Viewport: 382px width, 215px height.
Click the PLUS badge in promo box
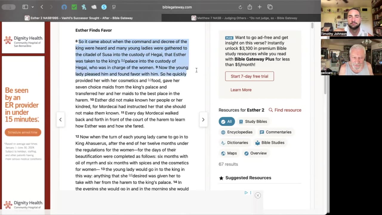click(x=229, y=38)
